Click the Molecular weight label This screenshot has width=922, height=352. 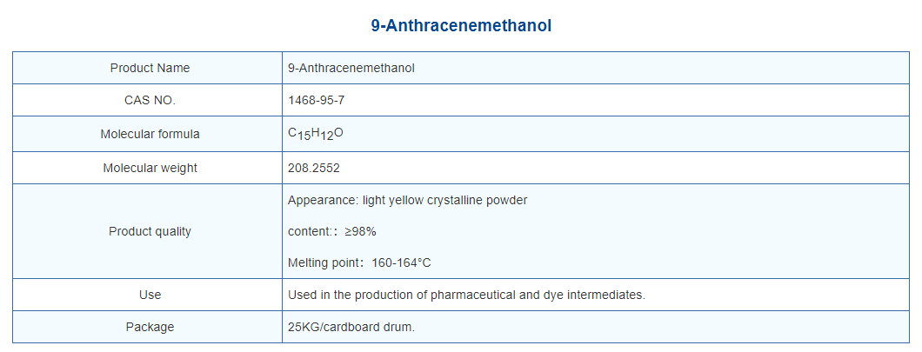[150, 168]
